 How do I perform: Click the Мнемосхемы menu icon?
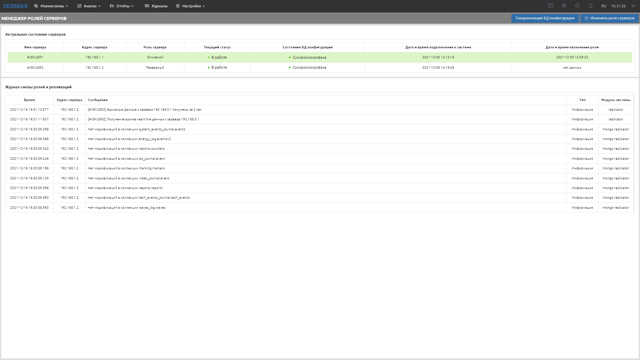(x=36, y=6)
